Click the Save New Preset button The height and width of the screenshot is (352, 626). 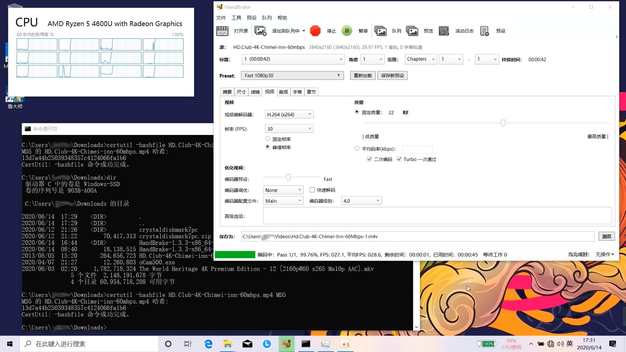(x=392, y=75)
